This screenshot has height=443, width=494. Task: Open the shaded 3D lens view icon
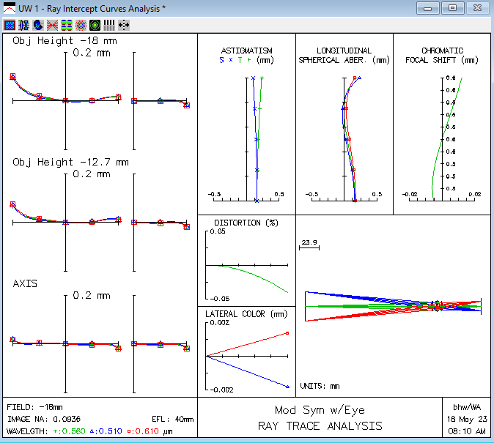pos(38,25)
